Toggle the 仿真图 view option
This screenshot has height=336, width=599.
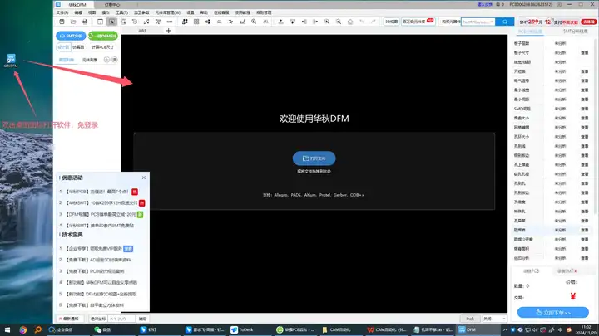(x=78, y=47)
